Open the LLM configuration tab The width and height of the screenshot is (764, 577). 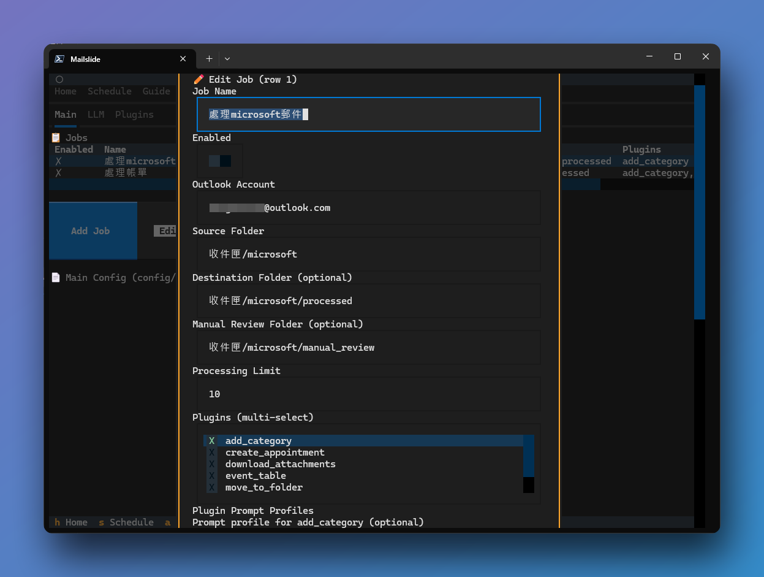pos(96,114)
